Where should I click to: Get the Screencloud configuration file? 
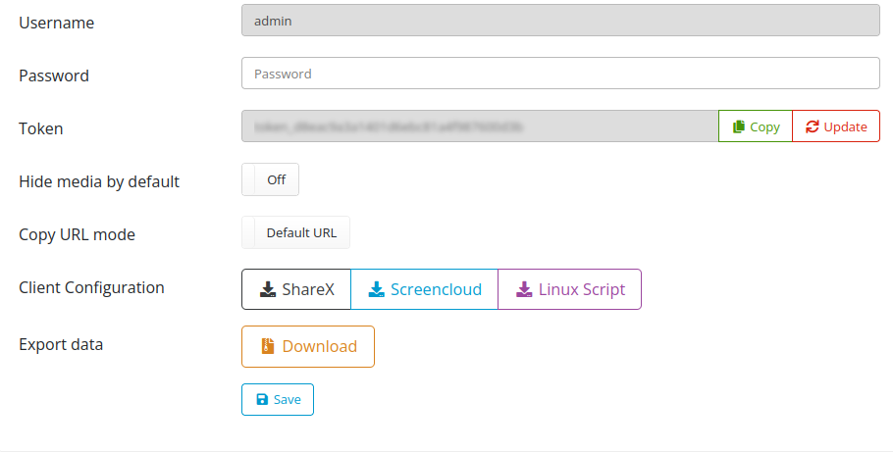point(424,289)
